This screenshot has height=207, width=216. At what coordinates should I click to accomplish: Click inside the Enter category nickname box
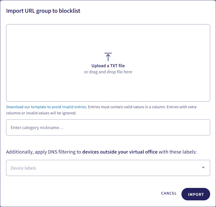tap(108, 127)
